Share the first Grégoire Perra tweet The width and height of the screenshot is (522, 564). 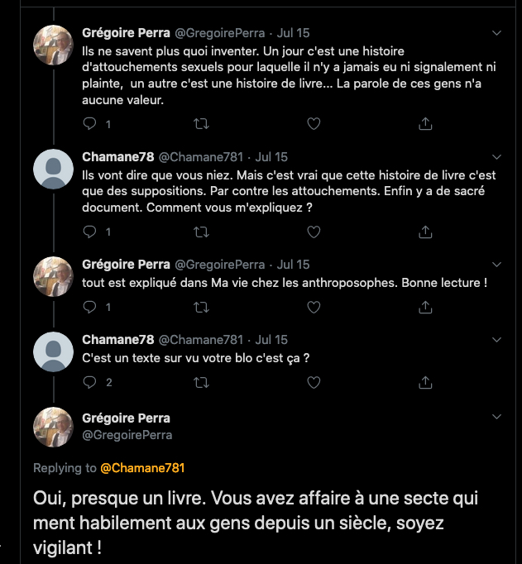(x=425, y=124)
